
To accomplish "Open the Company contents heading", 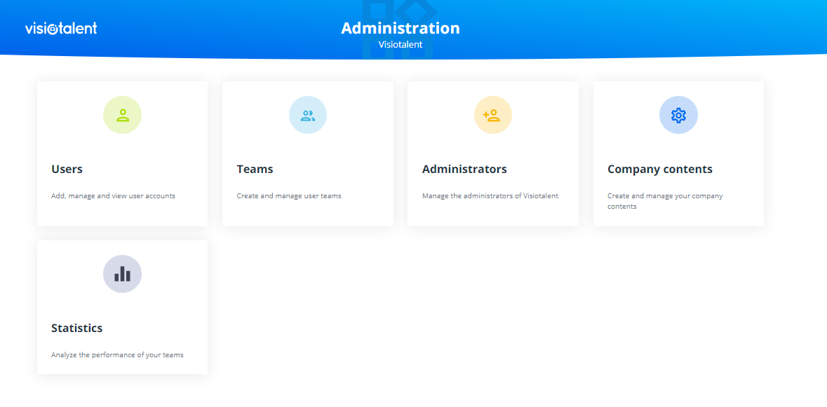I will tap(659, 169).
